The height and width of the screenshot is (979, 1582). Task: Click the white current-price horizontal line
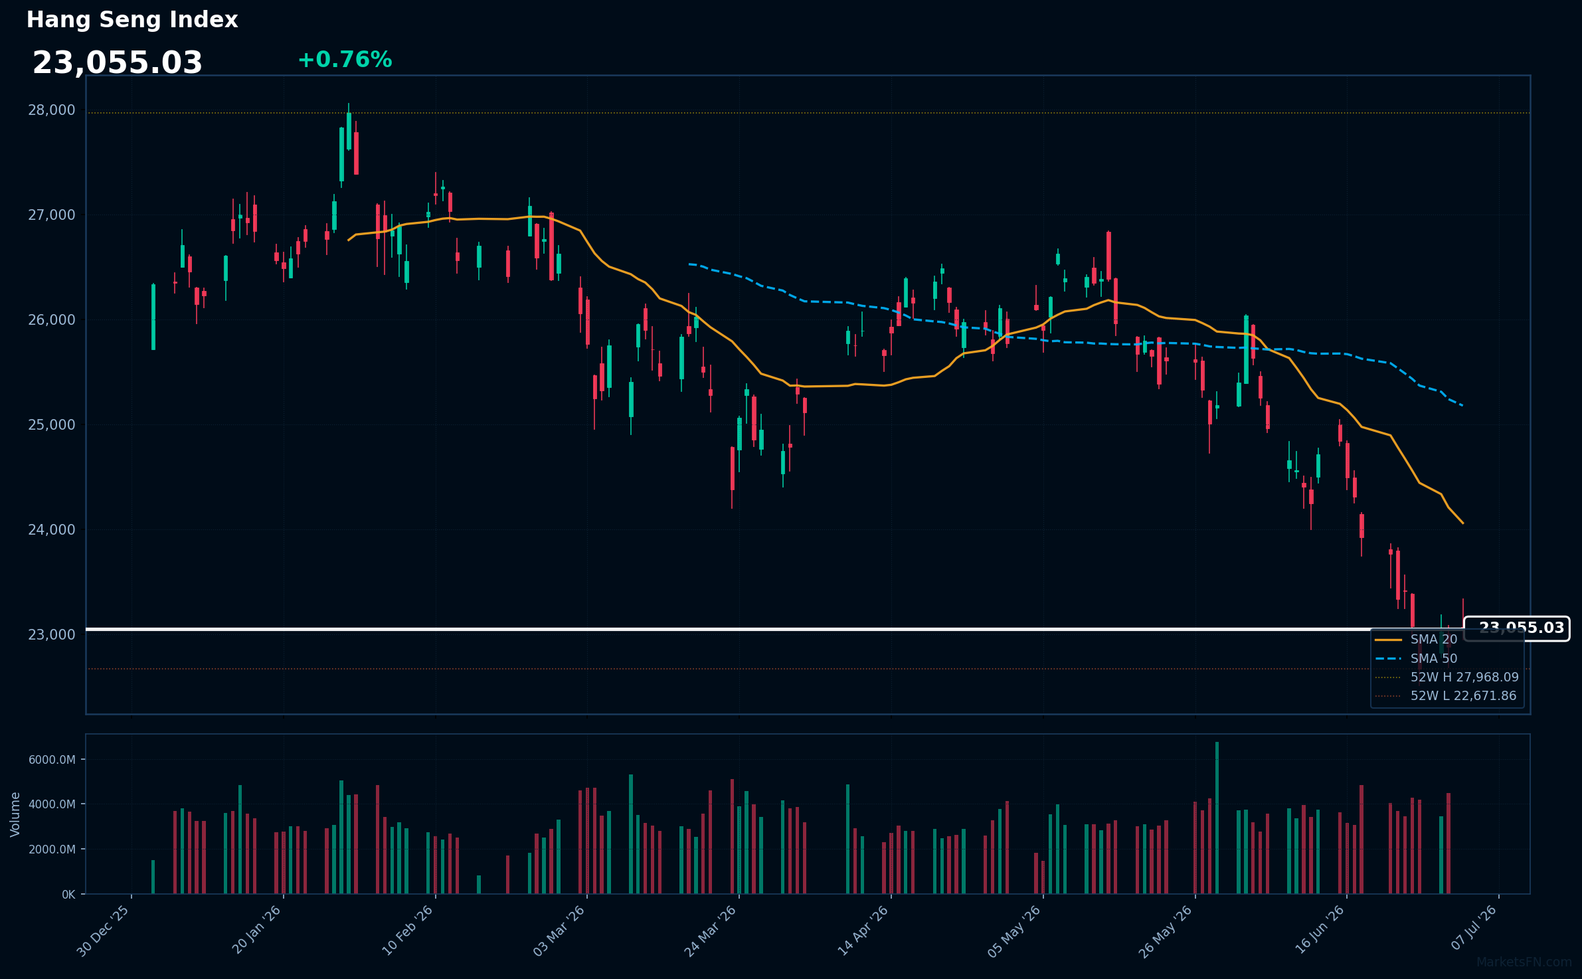[x=774, y=629]
